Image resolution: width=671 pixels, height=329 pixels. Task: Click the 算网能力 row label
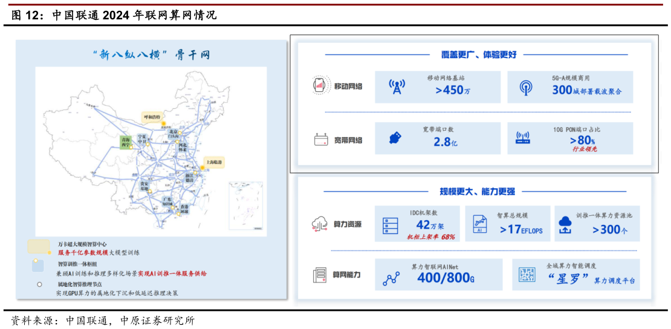point(346,275)
